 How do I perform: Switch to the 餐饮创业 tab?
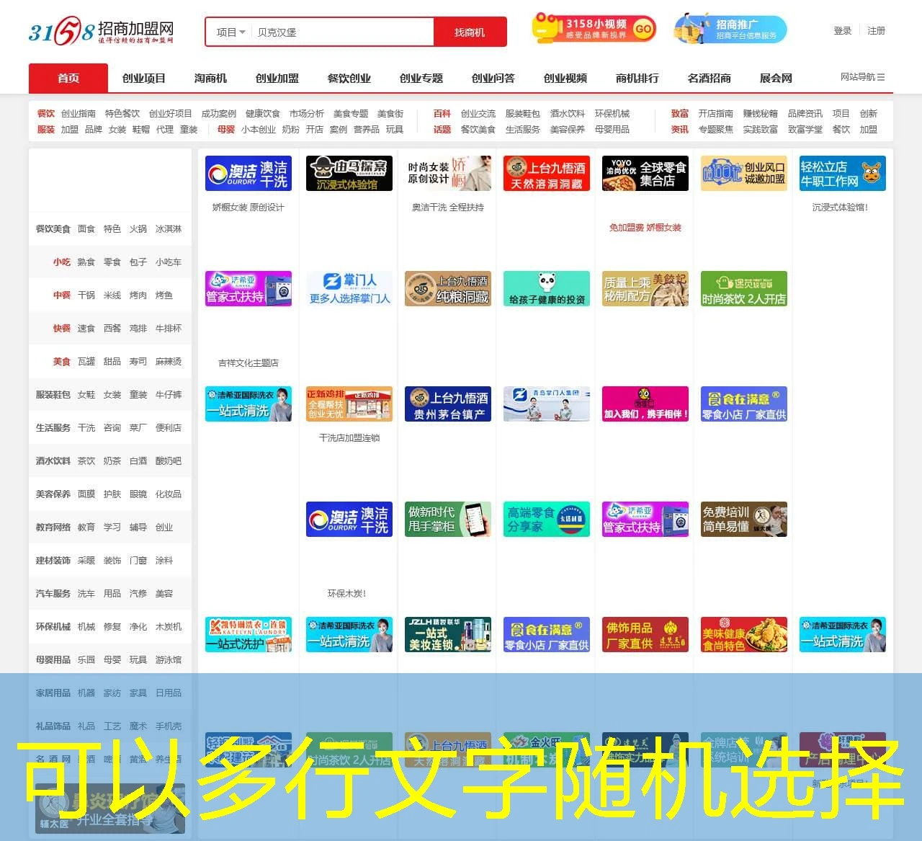click(x=348, y=78)
